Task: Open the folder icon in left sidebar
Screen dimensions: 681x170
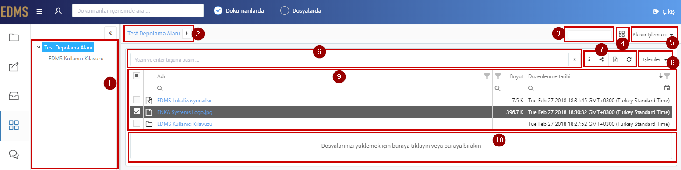Action: click(14, 37)
